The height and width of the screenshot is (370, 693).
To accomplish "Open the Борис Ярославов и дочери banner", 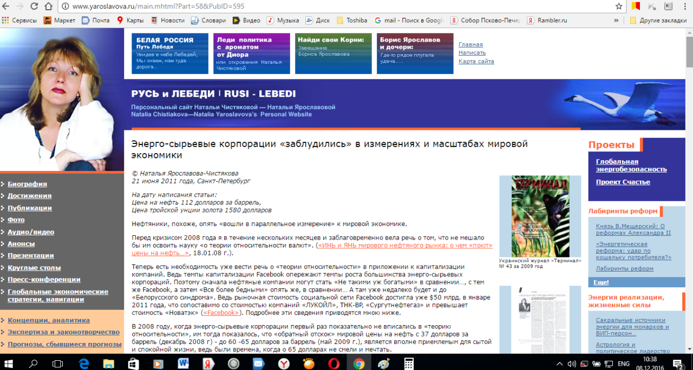I will pyautogui.click(x=415, y=54).
